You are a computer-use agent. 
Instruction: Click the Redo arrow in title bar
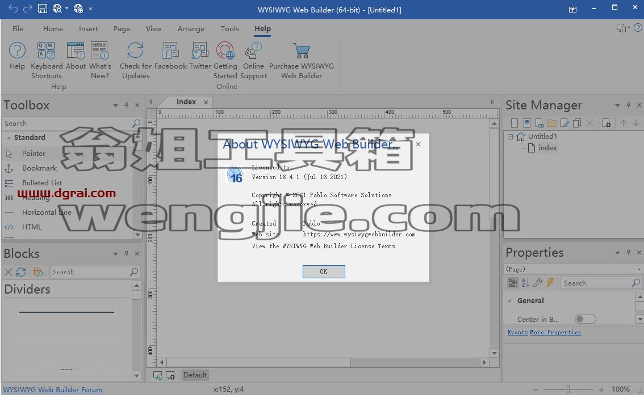27,8
